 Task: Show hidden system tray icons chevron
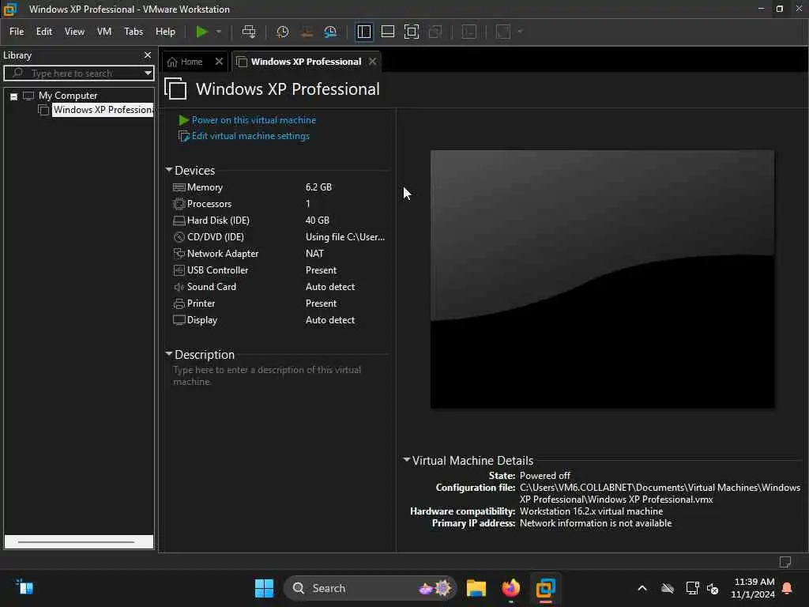pos(642,588)
